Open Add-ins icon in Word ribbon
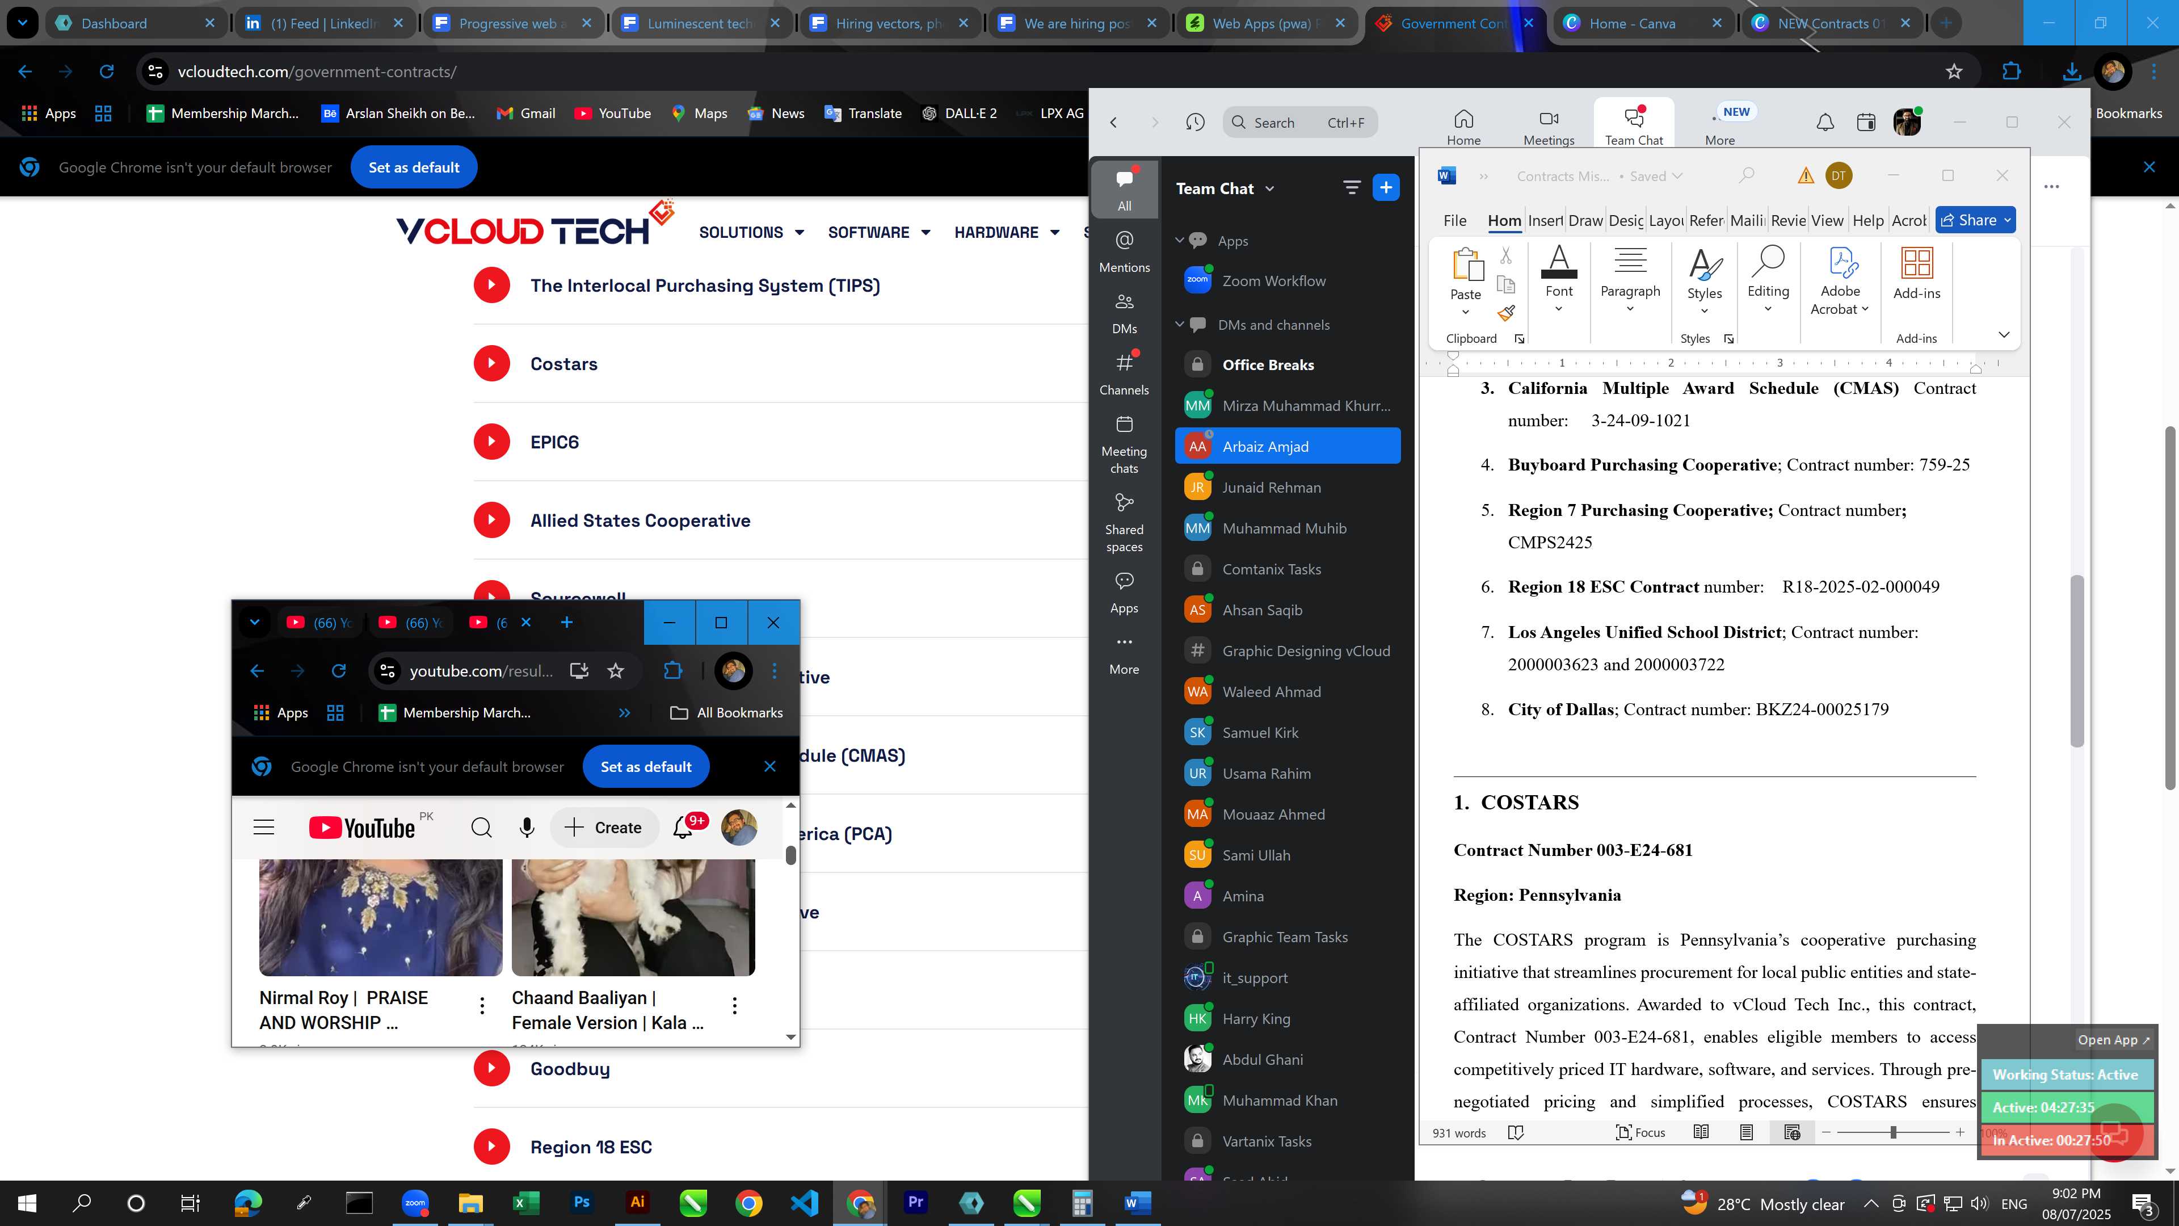Viewport: 2179px width, 1226px height. [x=1916, y=274]
